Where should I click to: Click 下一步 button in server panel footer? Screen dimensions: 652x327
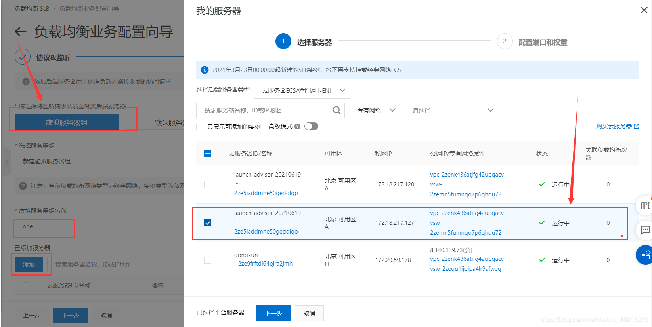pyautogui.click(x=273, y=313)
